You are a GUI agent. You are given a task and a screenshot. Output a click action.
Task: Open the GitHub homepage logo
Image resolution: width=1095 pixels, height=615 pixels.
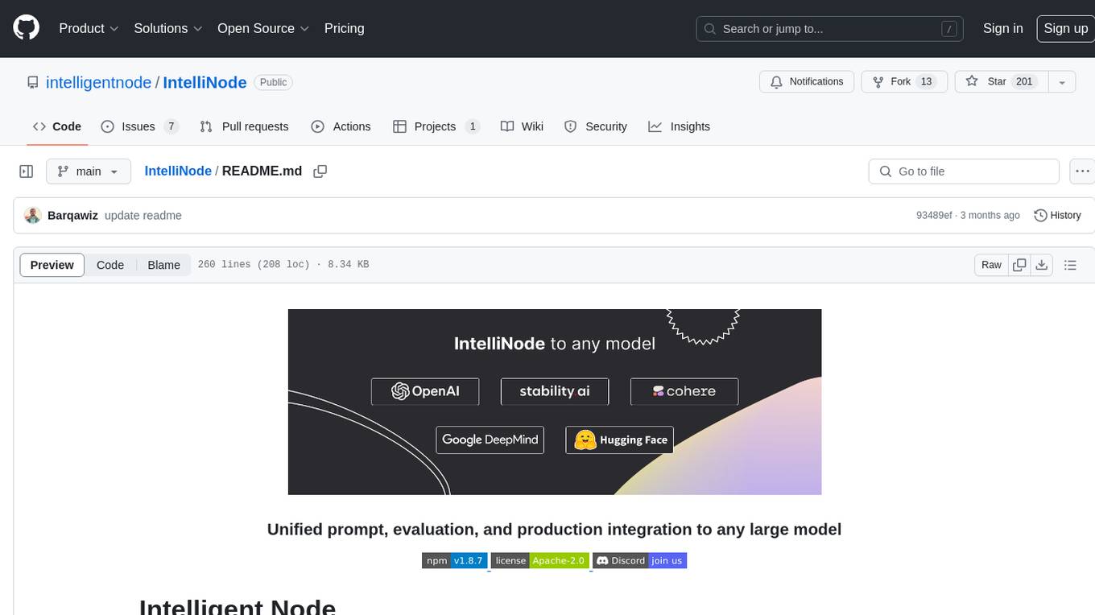point(26,28)
